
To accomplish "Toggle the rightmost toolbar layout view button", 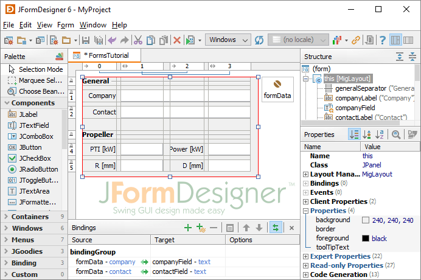I will coord(408,40).
